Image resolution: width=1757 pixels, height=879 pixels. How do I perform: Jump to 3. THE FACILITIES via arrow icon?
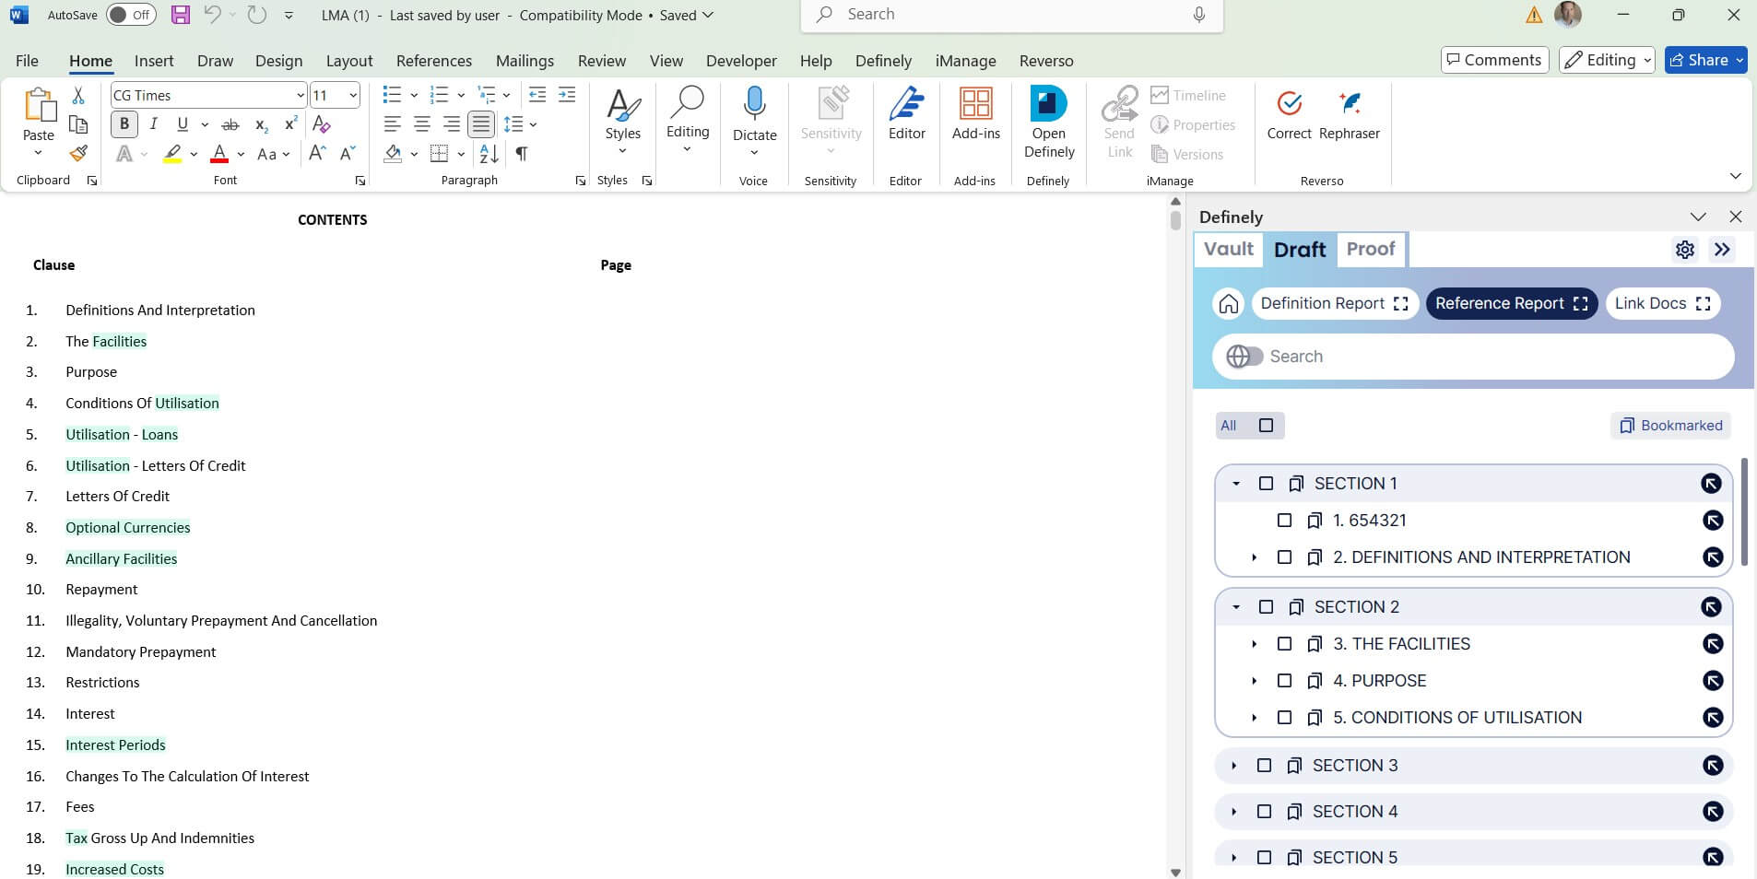tap(1712, 644)
